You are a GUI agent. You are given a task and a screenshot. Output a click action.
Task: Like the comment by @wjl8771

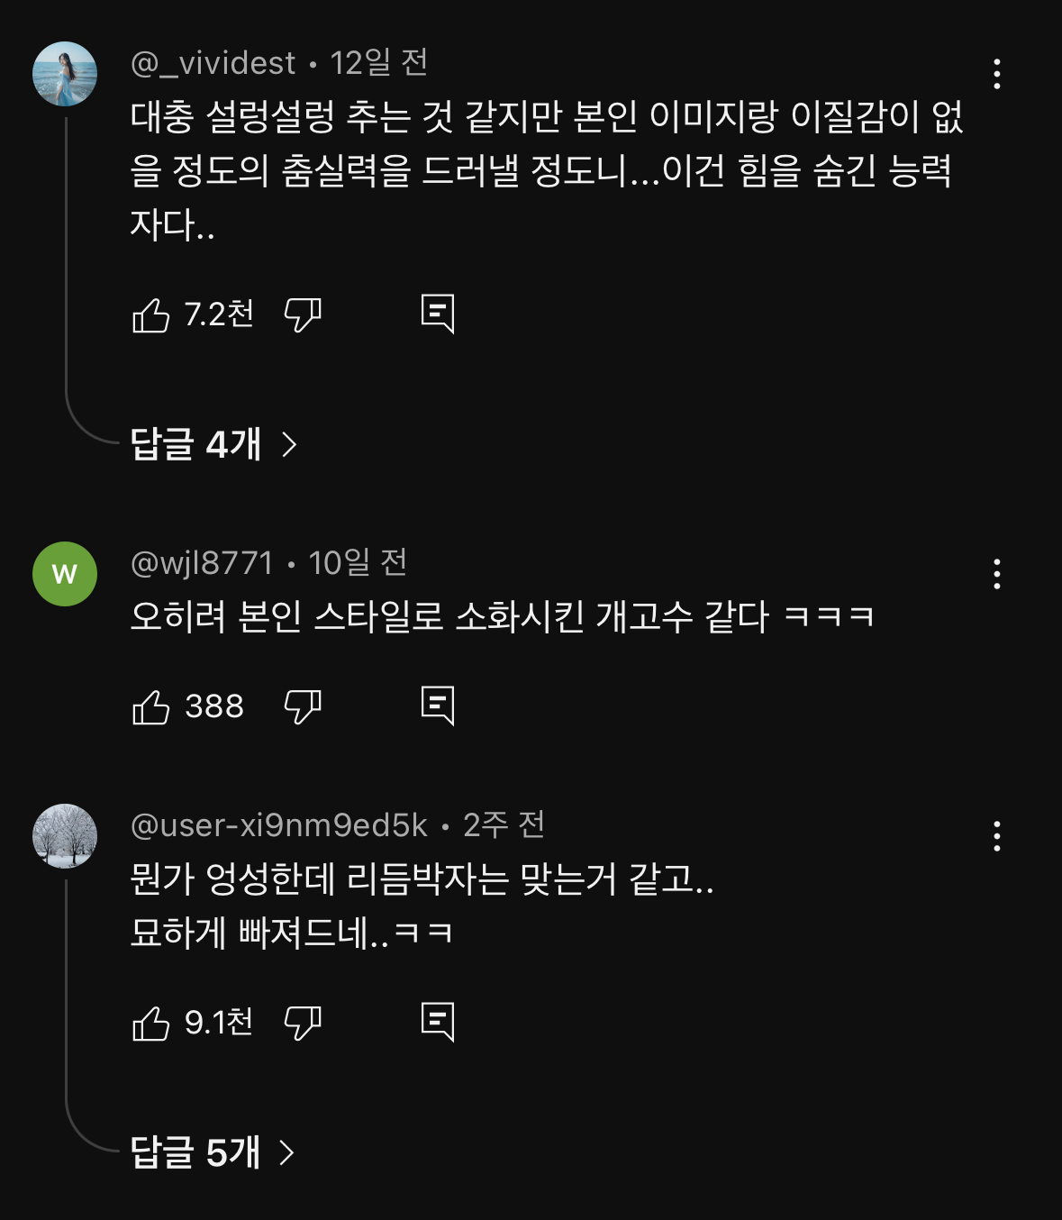(151, 707)
